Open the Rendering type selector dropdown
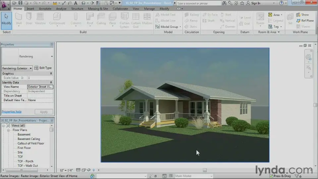 click(52, 56)
